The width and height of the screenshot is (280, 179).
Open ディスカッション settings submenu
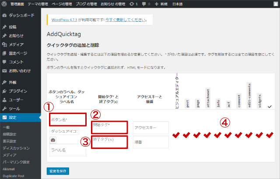(16, 148)
